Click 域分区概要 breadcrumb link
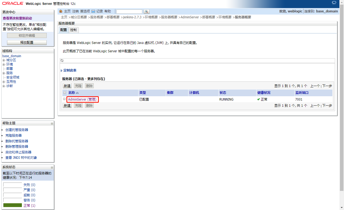The width and height of the screenshot is (344, 210). tap(79, 17)
